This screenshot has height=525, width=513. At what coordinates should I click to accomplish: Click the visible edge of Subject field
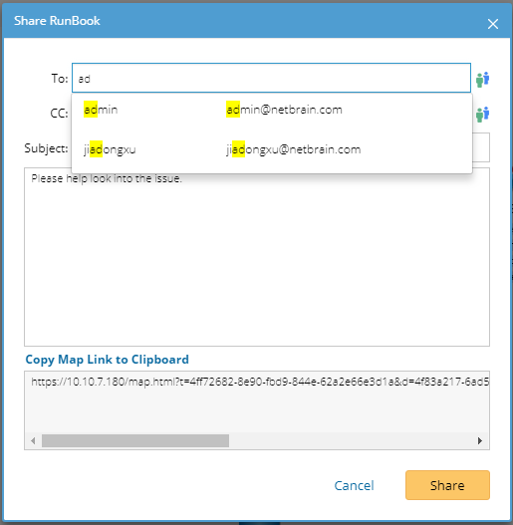481,147
